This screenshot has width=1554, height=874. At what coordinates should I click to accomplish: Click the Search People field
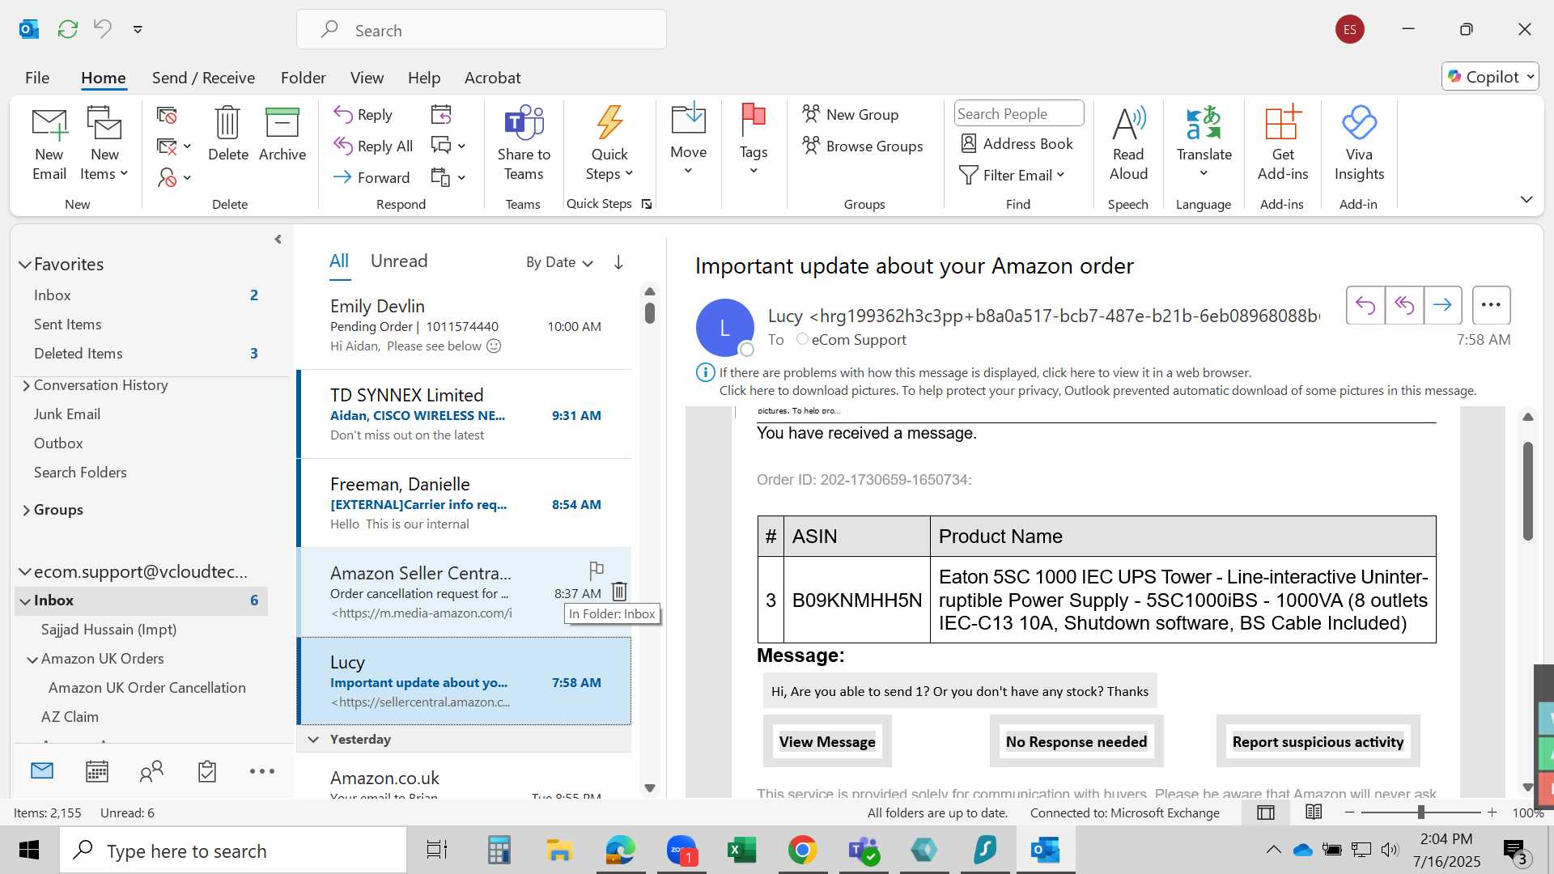tap(1018, 114)
